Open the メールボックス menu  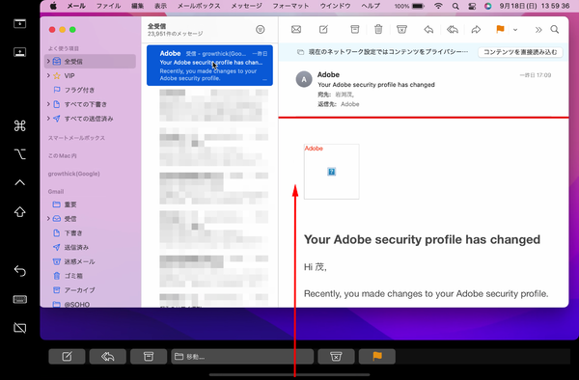pos(199,6)
